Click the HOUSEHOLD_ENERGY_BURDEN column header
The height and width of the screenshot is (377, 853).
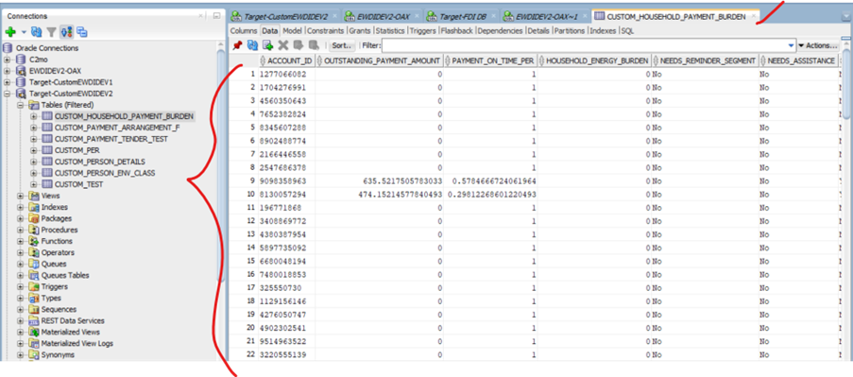tap(593, 60)
